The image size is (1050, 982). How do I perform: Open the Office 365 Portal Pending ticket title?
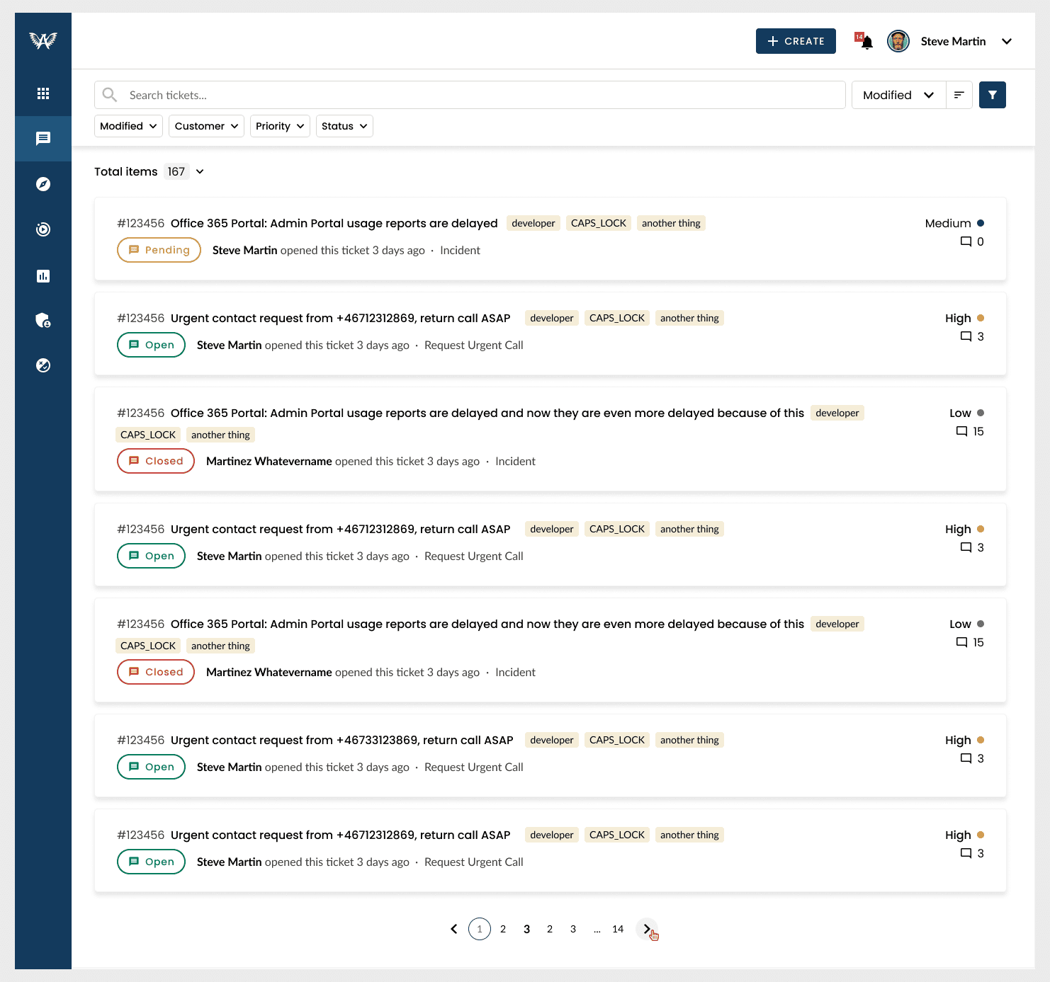334,224
